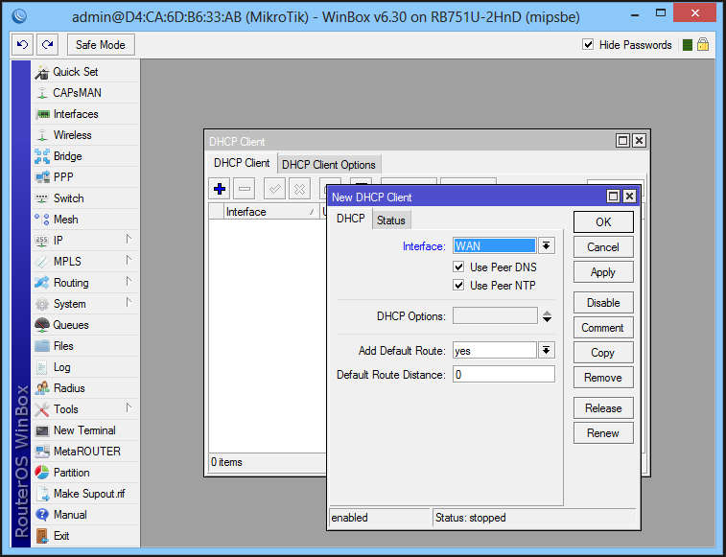Open the Bridge menu icon
Screen dimensions: 726x557
tap(42, 156)
